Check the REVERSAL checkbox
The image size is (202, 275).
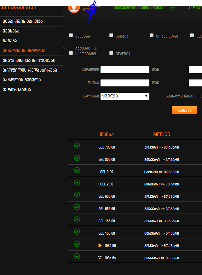111,53
